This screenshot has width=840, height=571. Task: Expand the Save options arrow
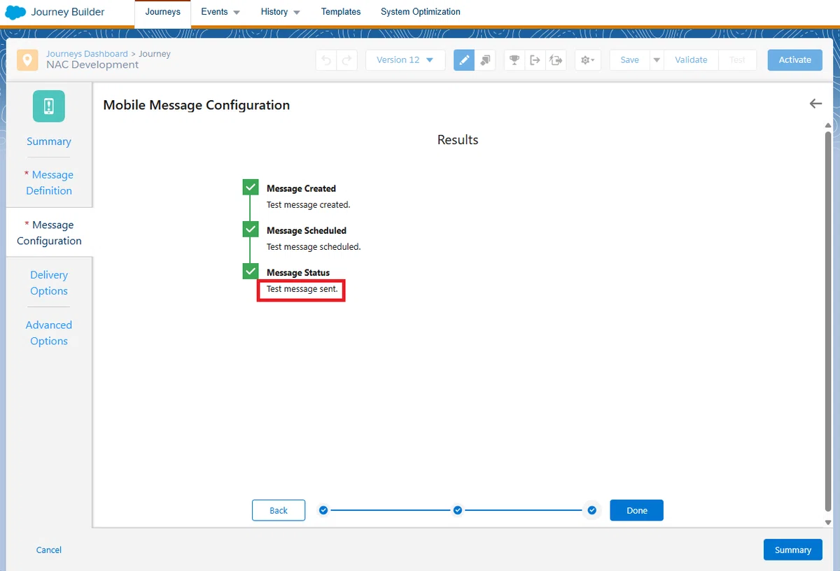(x=657, y=60)
